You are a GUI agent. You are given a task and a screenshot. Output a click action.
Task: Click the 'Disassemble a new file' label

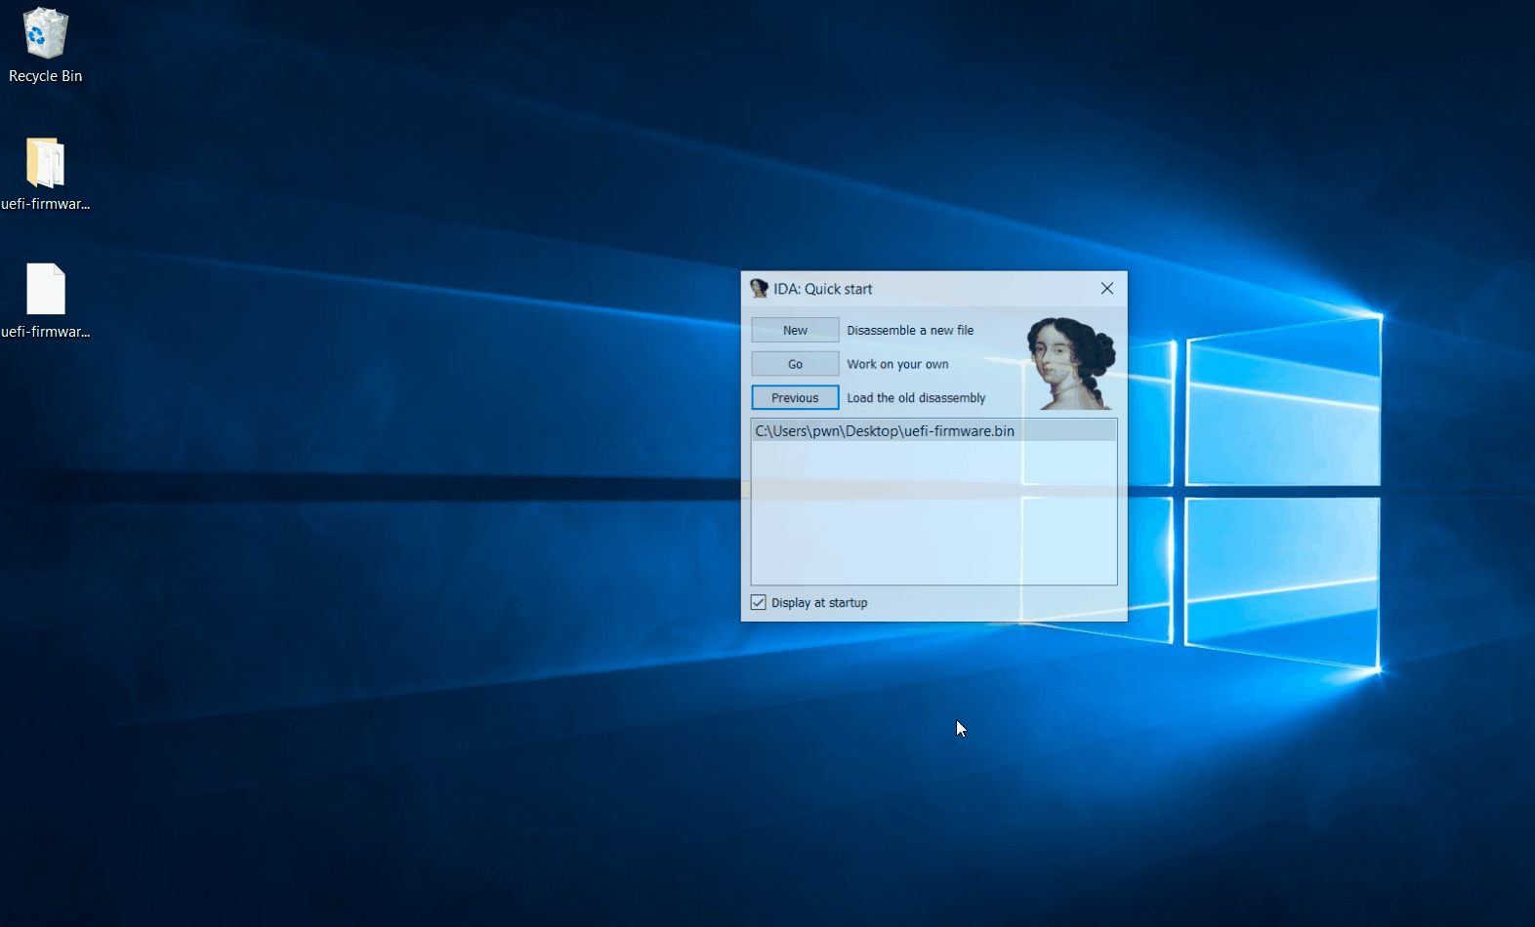(x=910, y=330)
